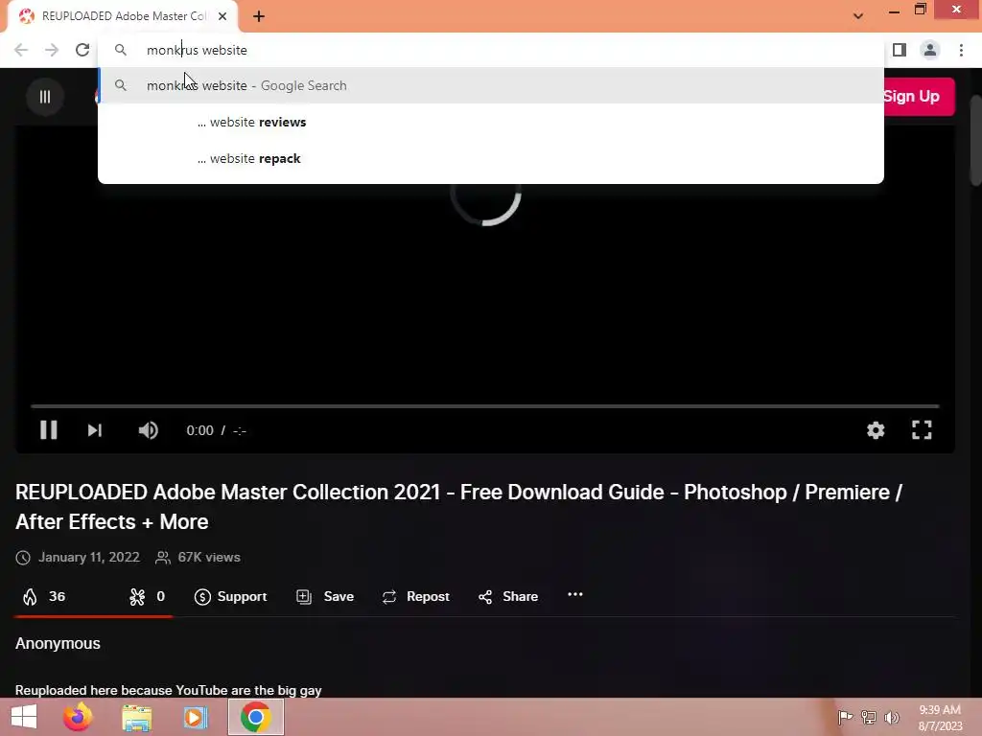Enter fullscreen video mode
The width and height of the screenshot is (982, 736).
point(922,430)
